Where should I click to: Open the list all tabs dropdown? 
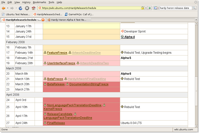click(x=196, y=20)
